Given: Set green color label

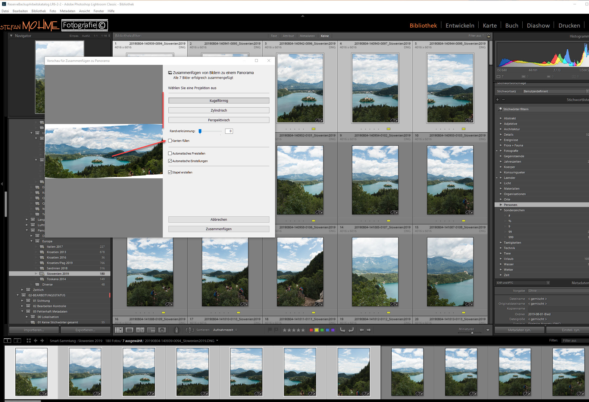Looking at the screenshot, I should [x=322, y=330].
